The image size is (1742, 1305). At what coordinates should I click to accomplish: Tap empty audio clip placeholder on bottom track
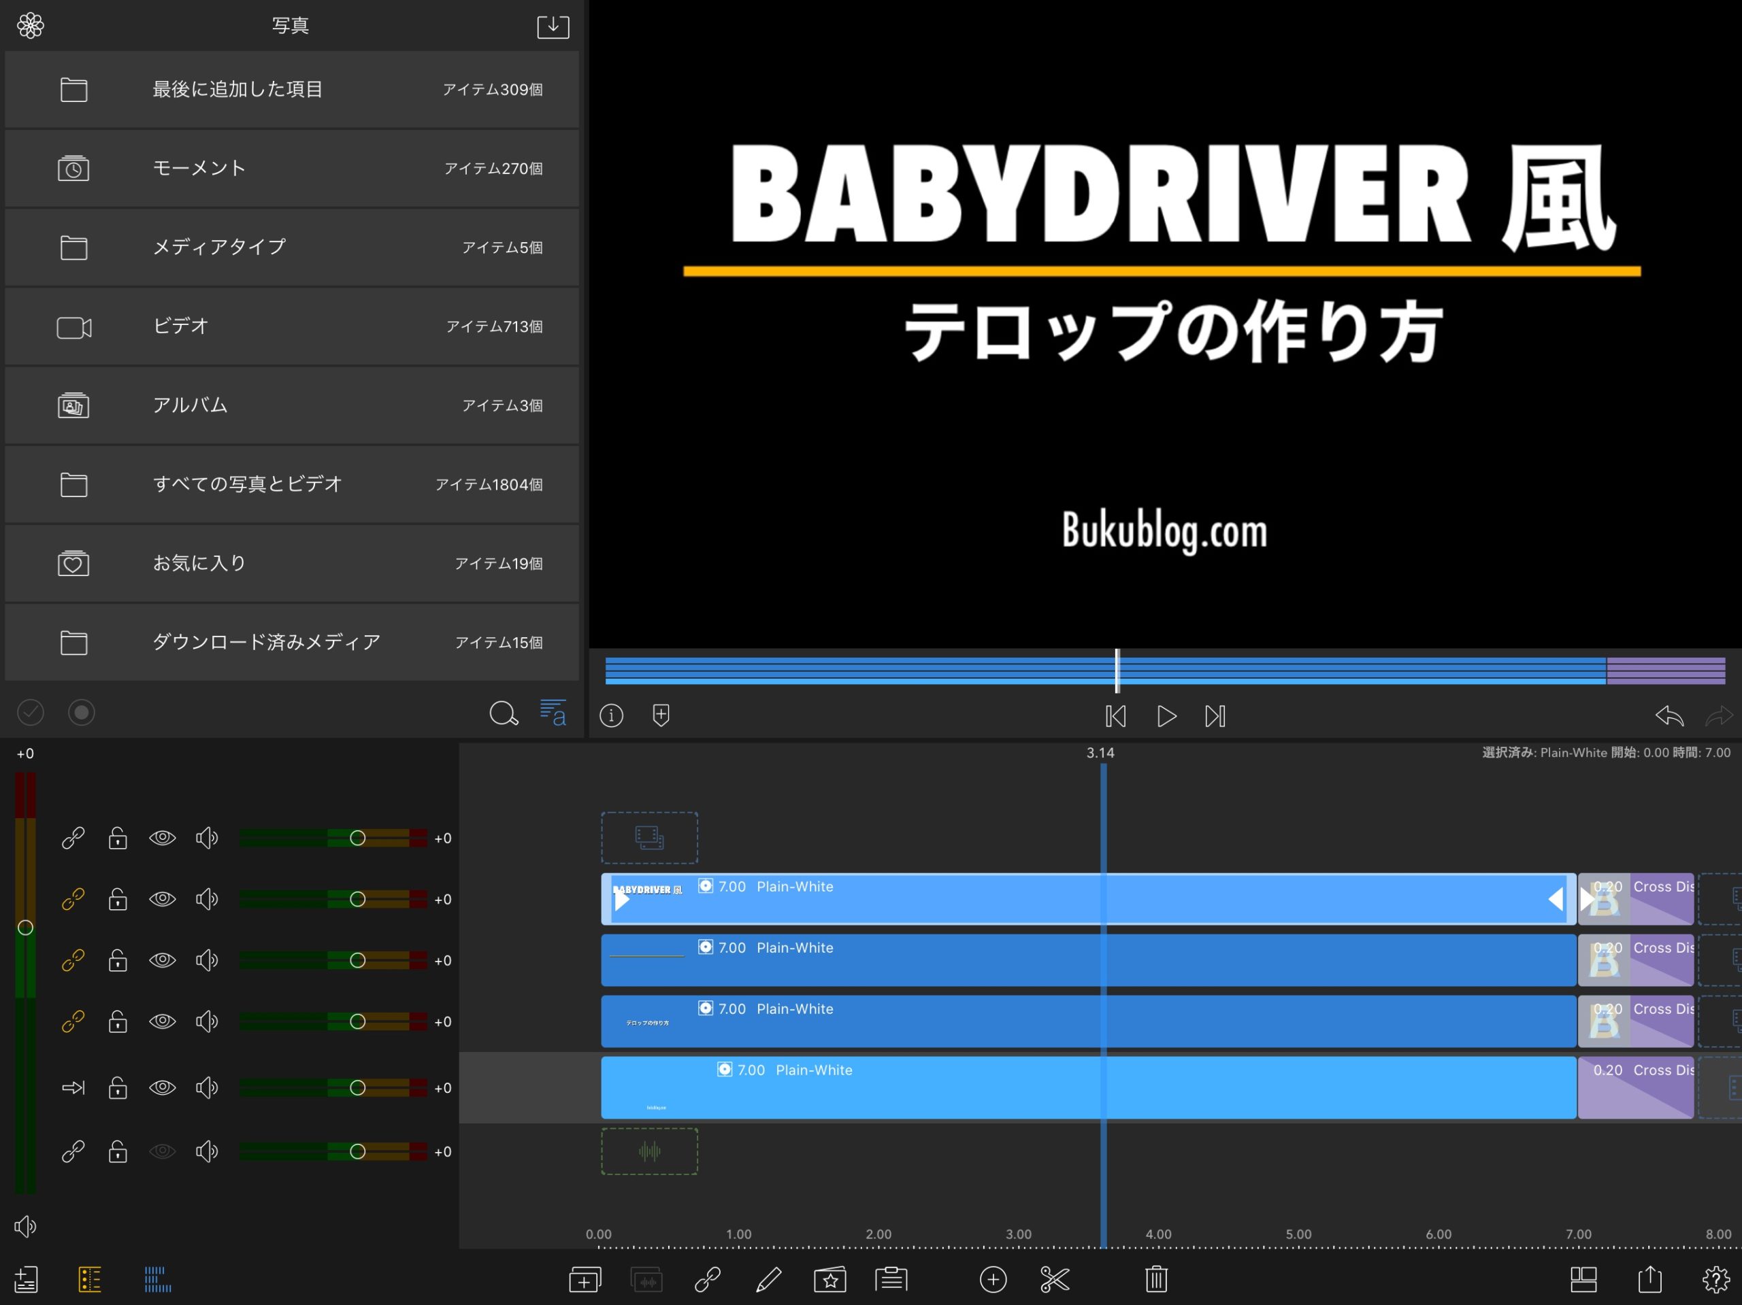click(650, 1151)
